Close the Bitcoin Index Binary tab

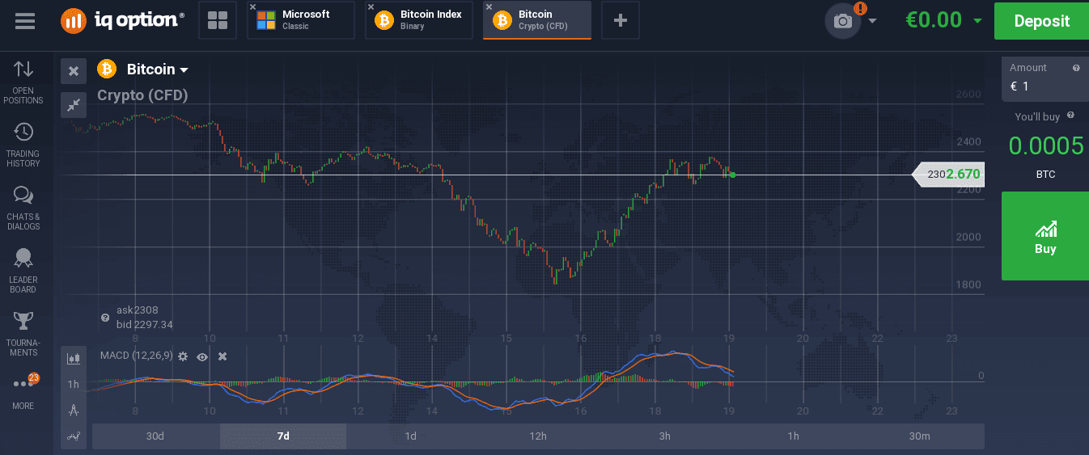click(x=371, y=6)
